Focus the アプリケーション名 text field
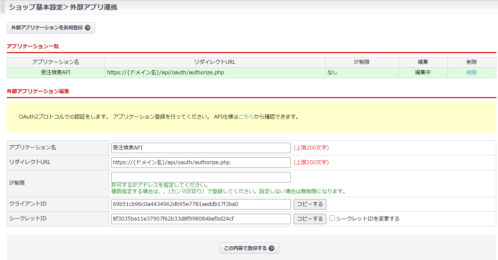Screen dimensions: 498x260 (x=201, y=148)
